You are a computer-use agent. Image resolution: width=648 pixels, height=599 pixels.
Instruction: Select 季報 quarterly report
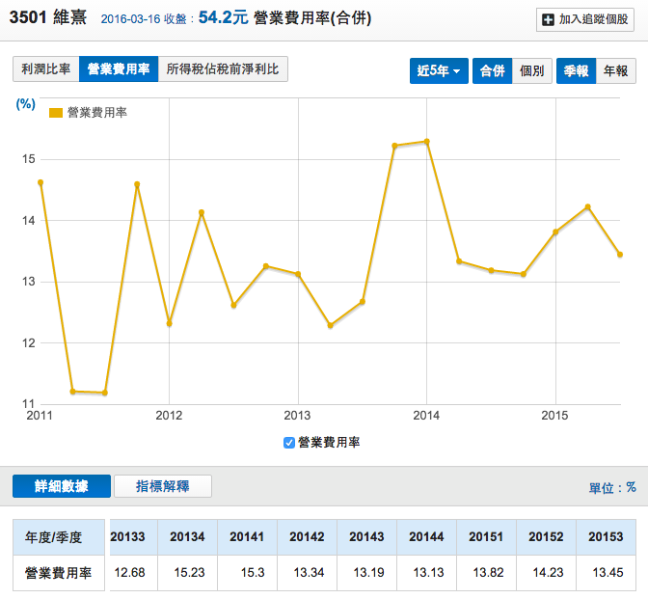(577, 70)
